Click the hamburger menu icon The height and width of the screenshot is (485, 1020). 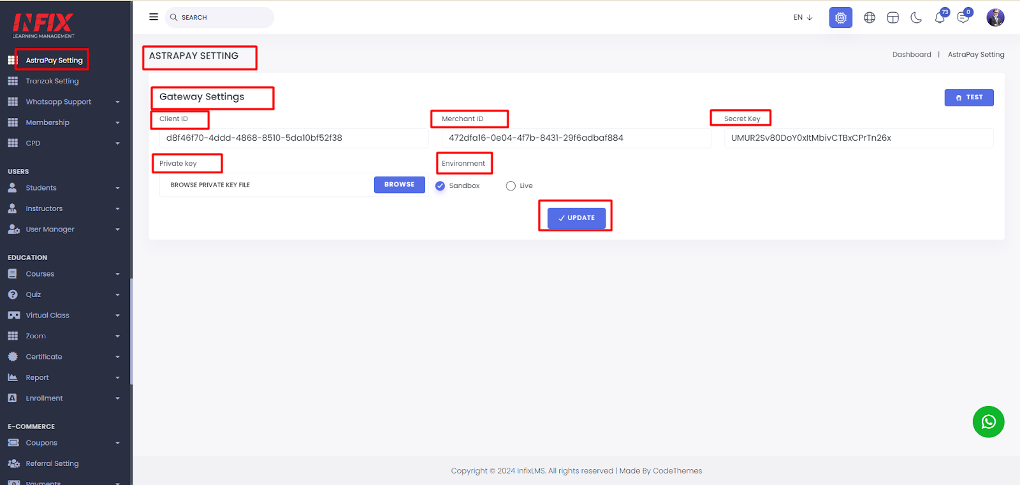[x=154, y=17]
